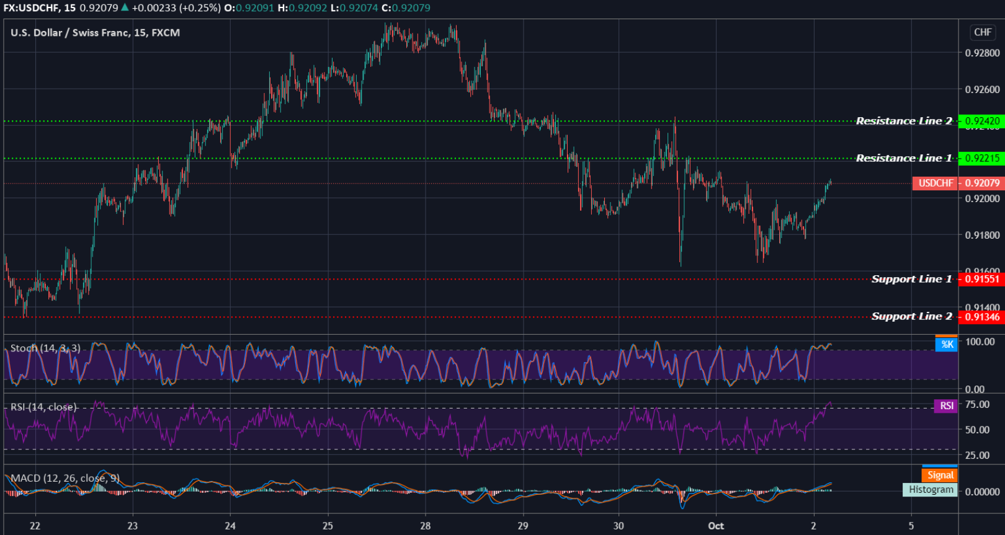The image size is (1005, 535).
Task: Click the 0.92000 price axis value
Action: [983, 198]
